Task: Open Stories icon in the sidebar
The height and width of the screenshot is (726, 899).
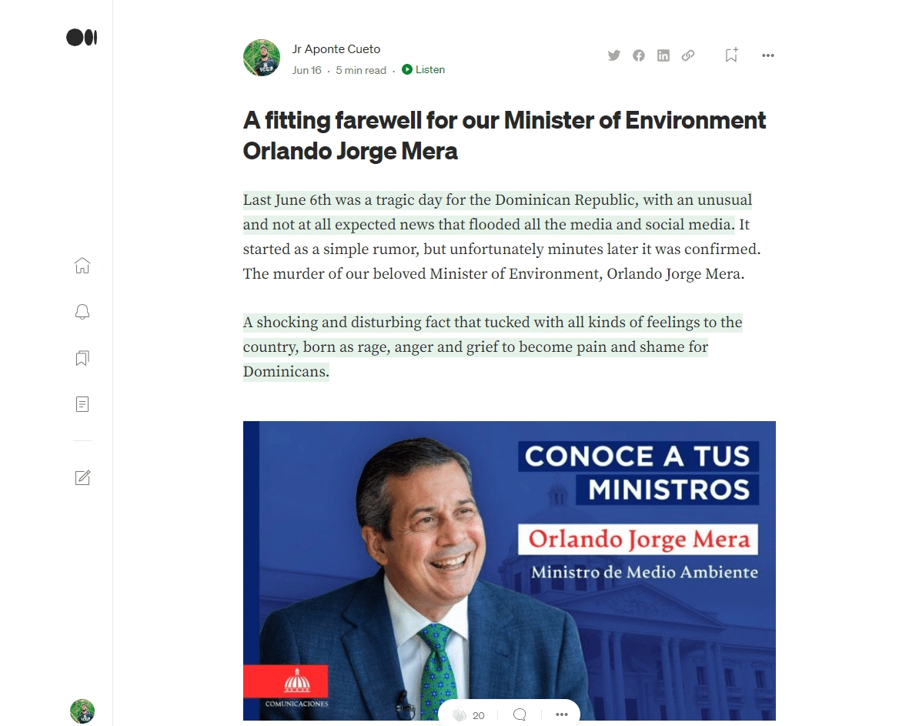Action: 82,404
